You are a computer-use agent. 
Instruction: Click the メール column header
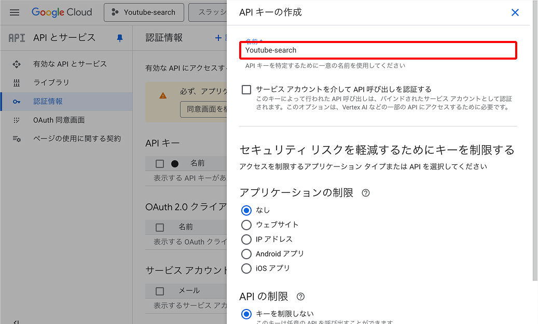[x=189, y=291]
